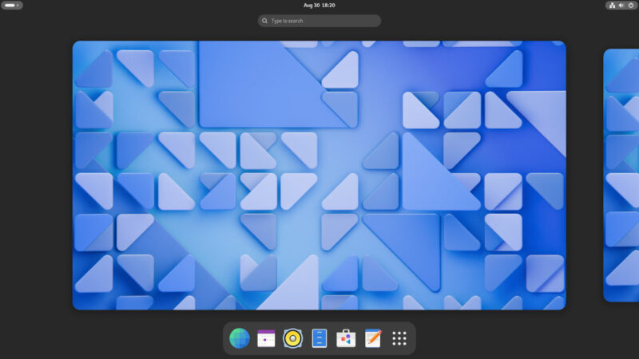Open volume icon in system tray

click(x=621, y=6)
